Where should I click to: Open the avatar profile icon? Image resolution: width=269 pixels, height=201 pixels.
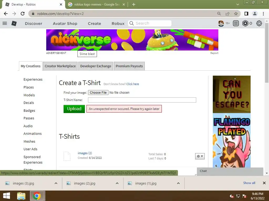221,23
